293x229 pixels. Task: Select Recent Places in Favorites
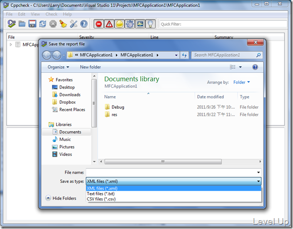[72, 110]
